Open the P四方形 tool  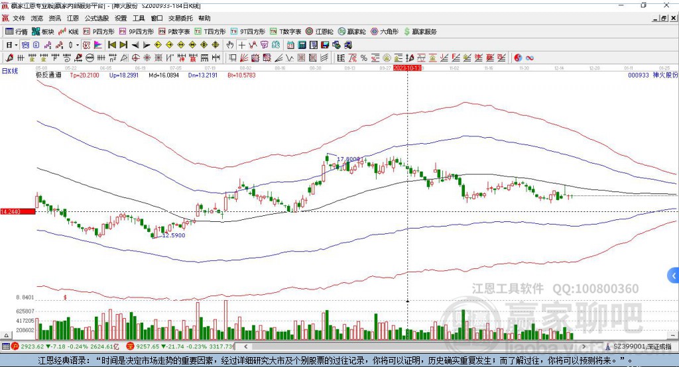[99, 32]
